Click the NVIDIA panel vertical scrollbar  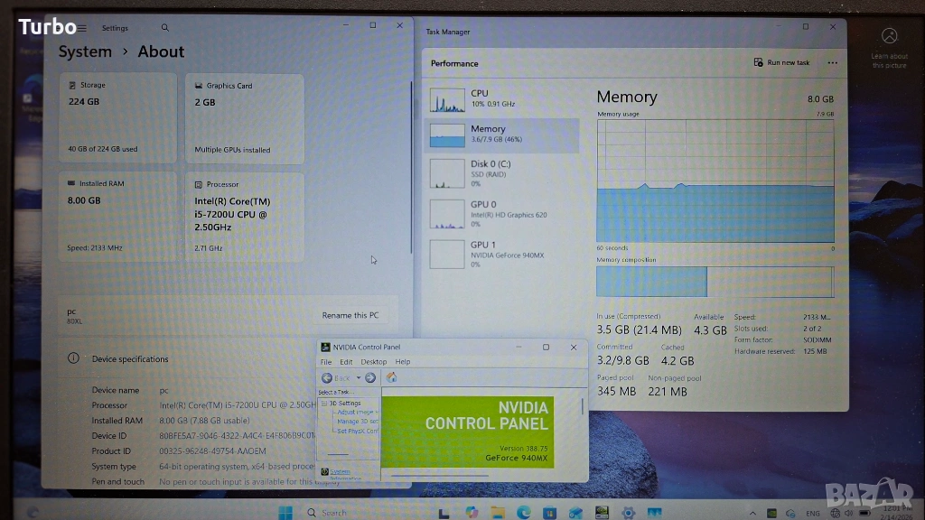pyautogui.click(x=583, y=407)
